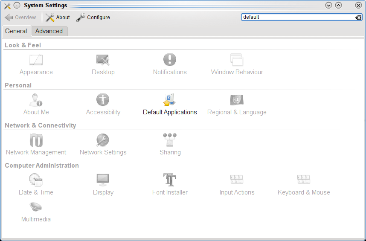Switch to the Advanced tab
The image size is (366, 241).
coord(49,31)
